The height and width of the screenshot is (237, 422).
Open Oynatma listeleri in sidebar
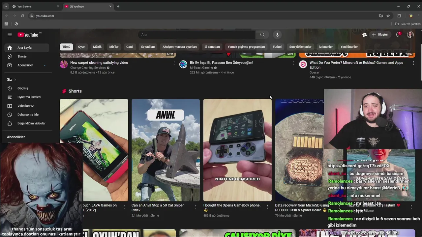pyautogui.click(x=27, y=97)
